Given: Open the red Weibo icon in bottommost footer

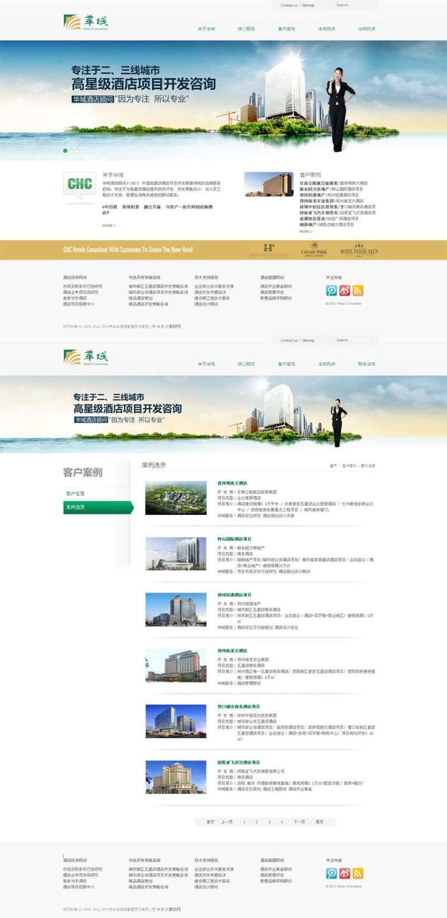Looking at the screenshot, I should pos(345,873).
